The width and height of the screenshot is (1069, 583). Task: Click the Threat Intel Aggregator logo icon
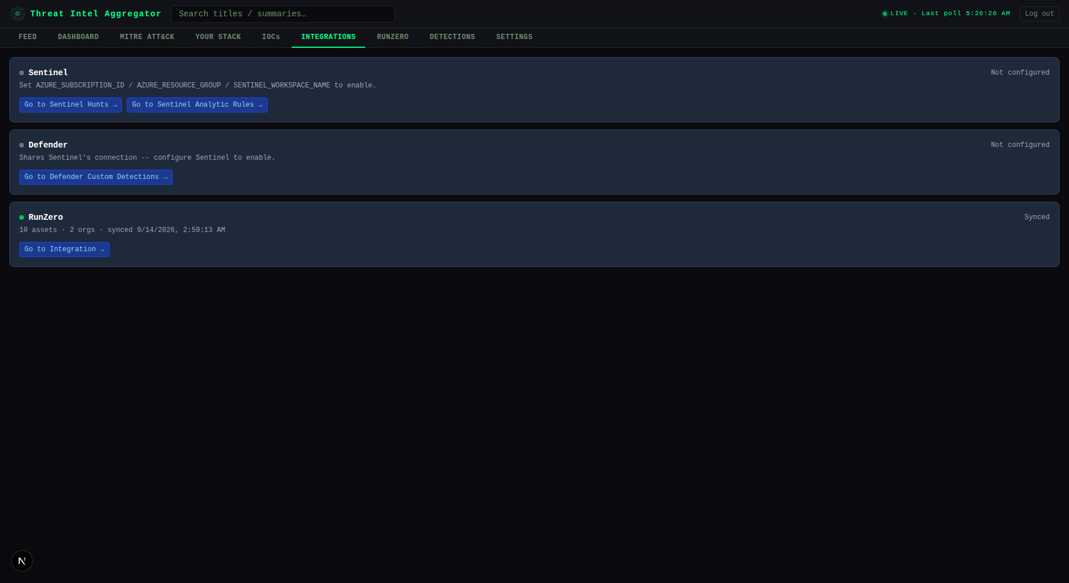[x=18, y=13]
